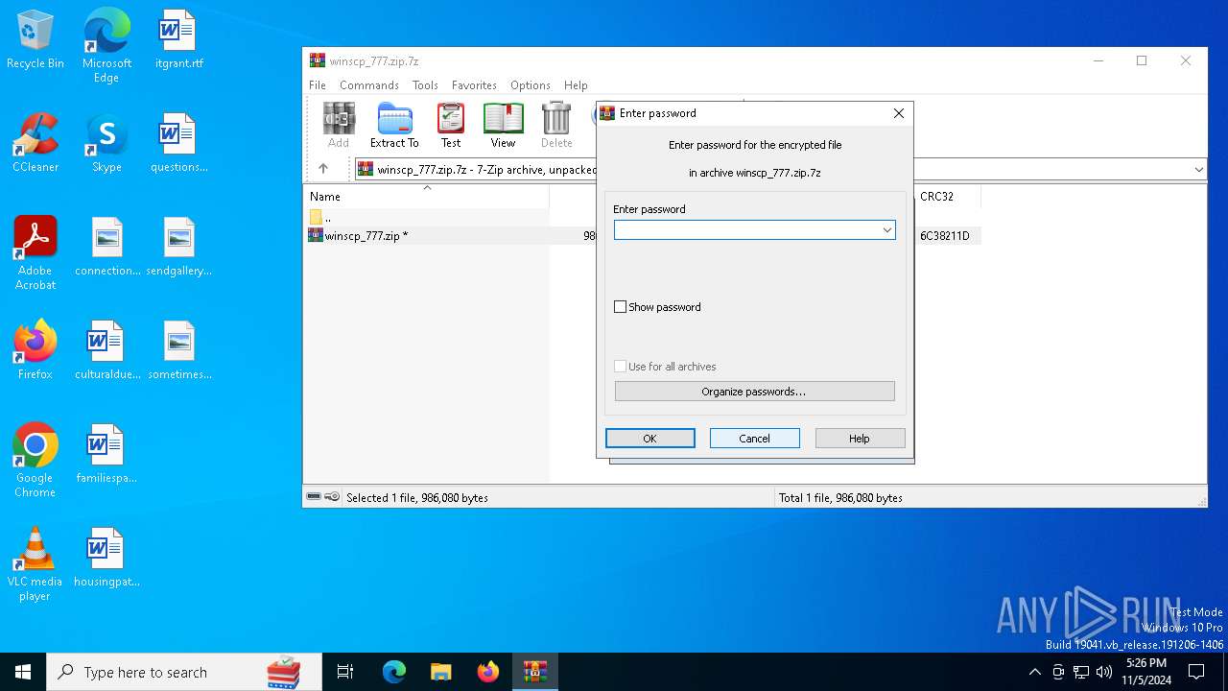Select winscp_777.zip file in list
1228x691 pixels.
pos(357,235)
